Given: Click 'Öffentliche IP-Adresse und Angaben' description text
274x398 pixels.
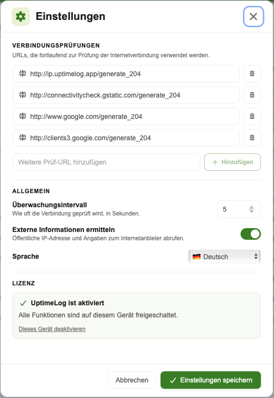Looking at the screenshot, I should [98, 238].
